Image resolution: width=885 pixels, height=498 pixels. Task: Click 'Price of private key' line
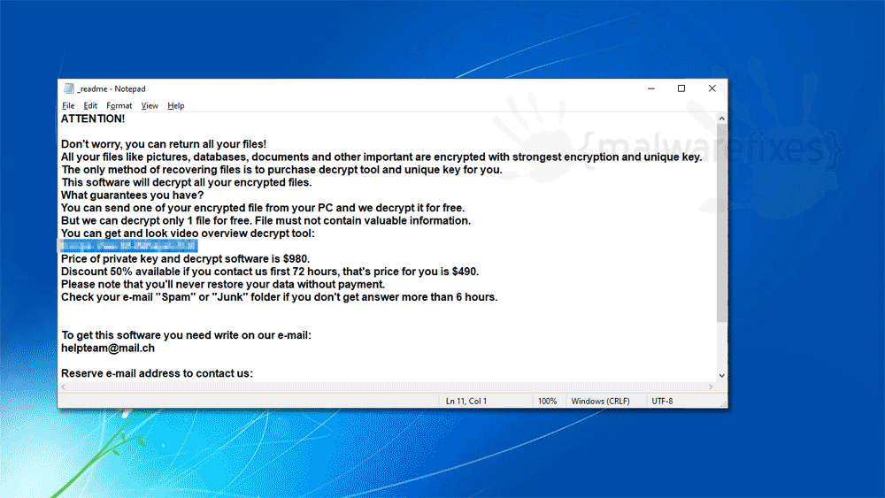point(186,259)
